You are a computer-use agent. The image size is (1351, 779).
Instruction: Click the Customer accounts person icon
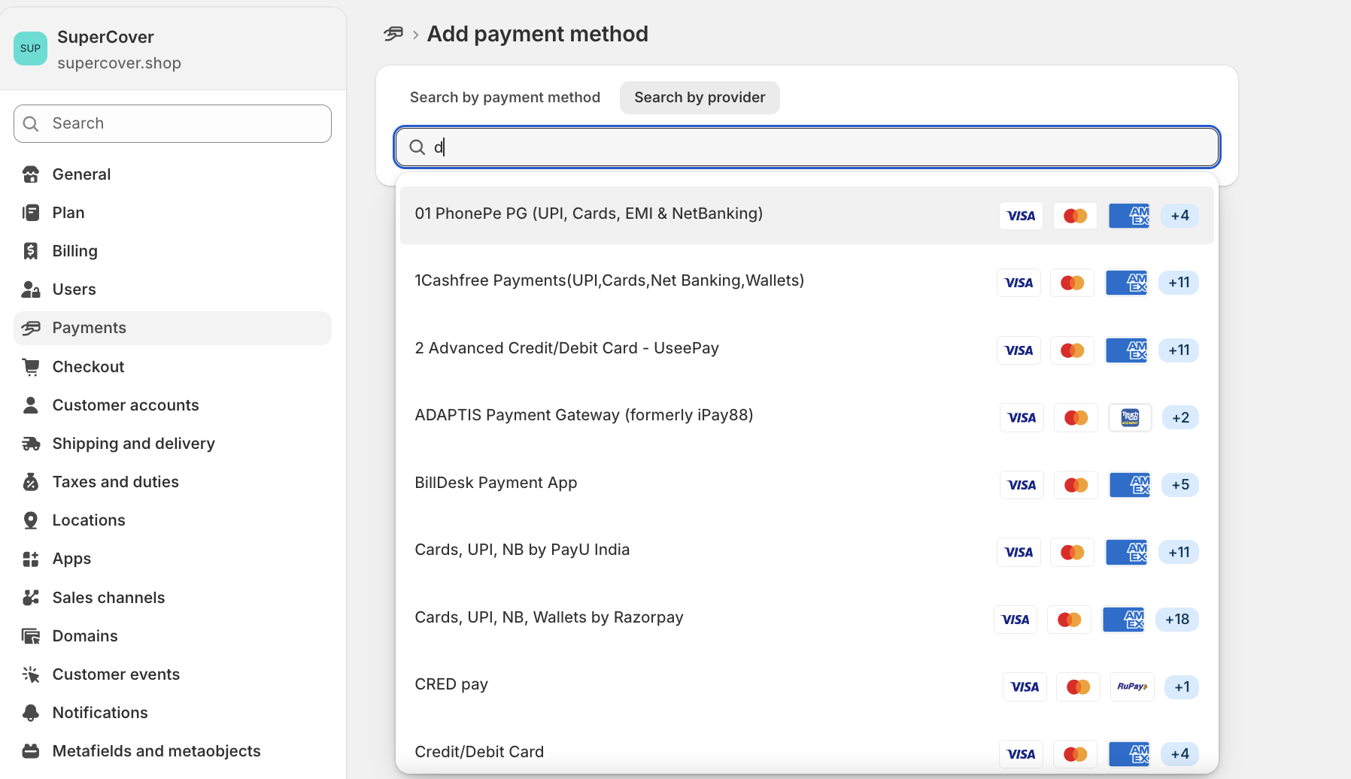pyautogui.click(x=31, y=405)
